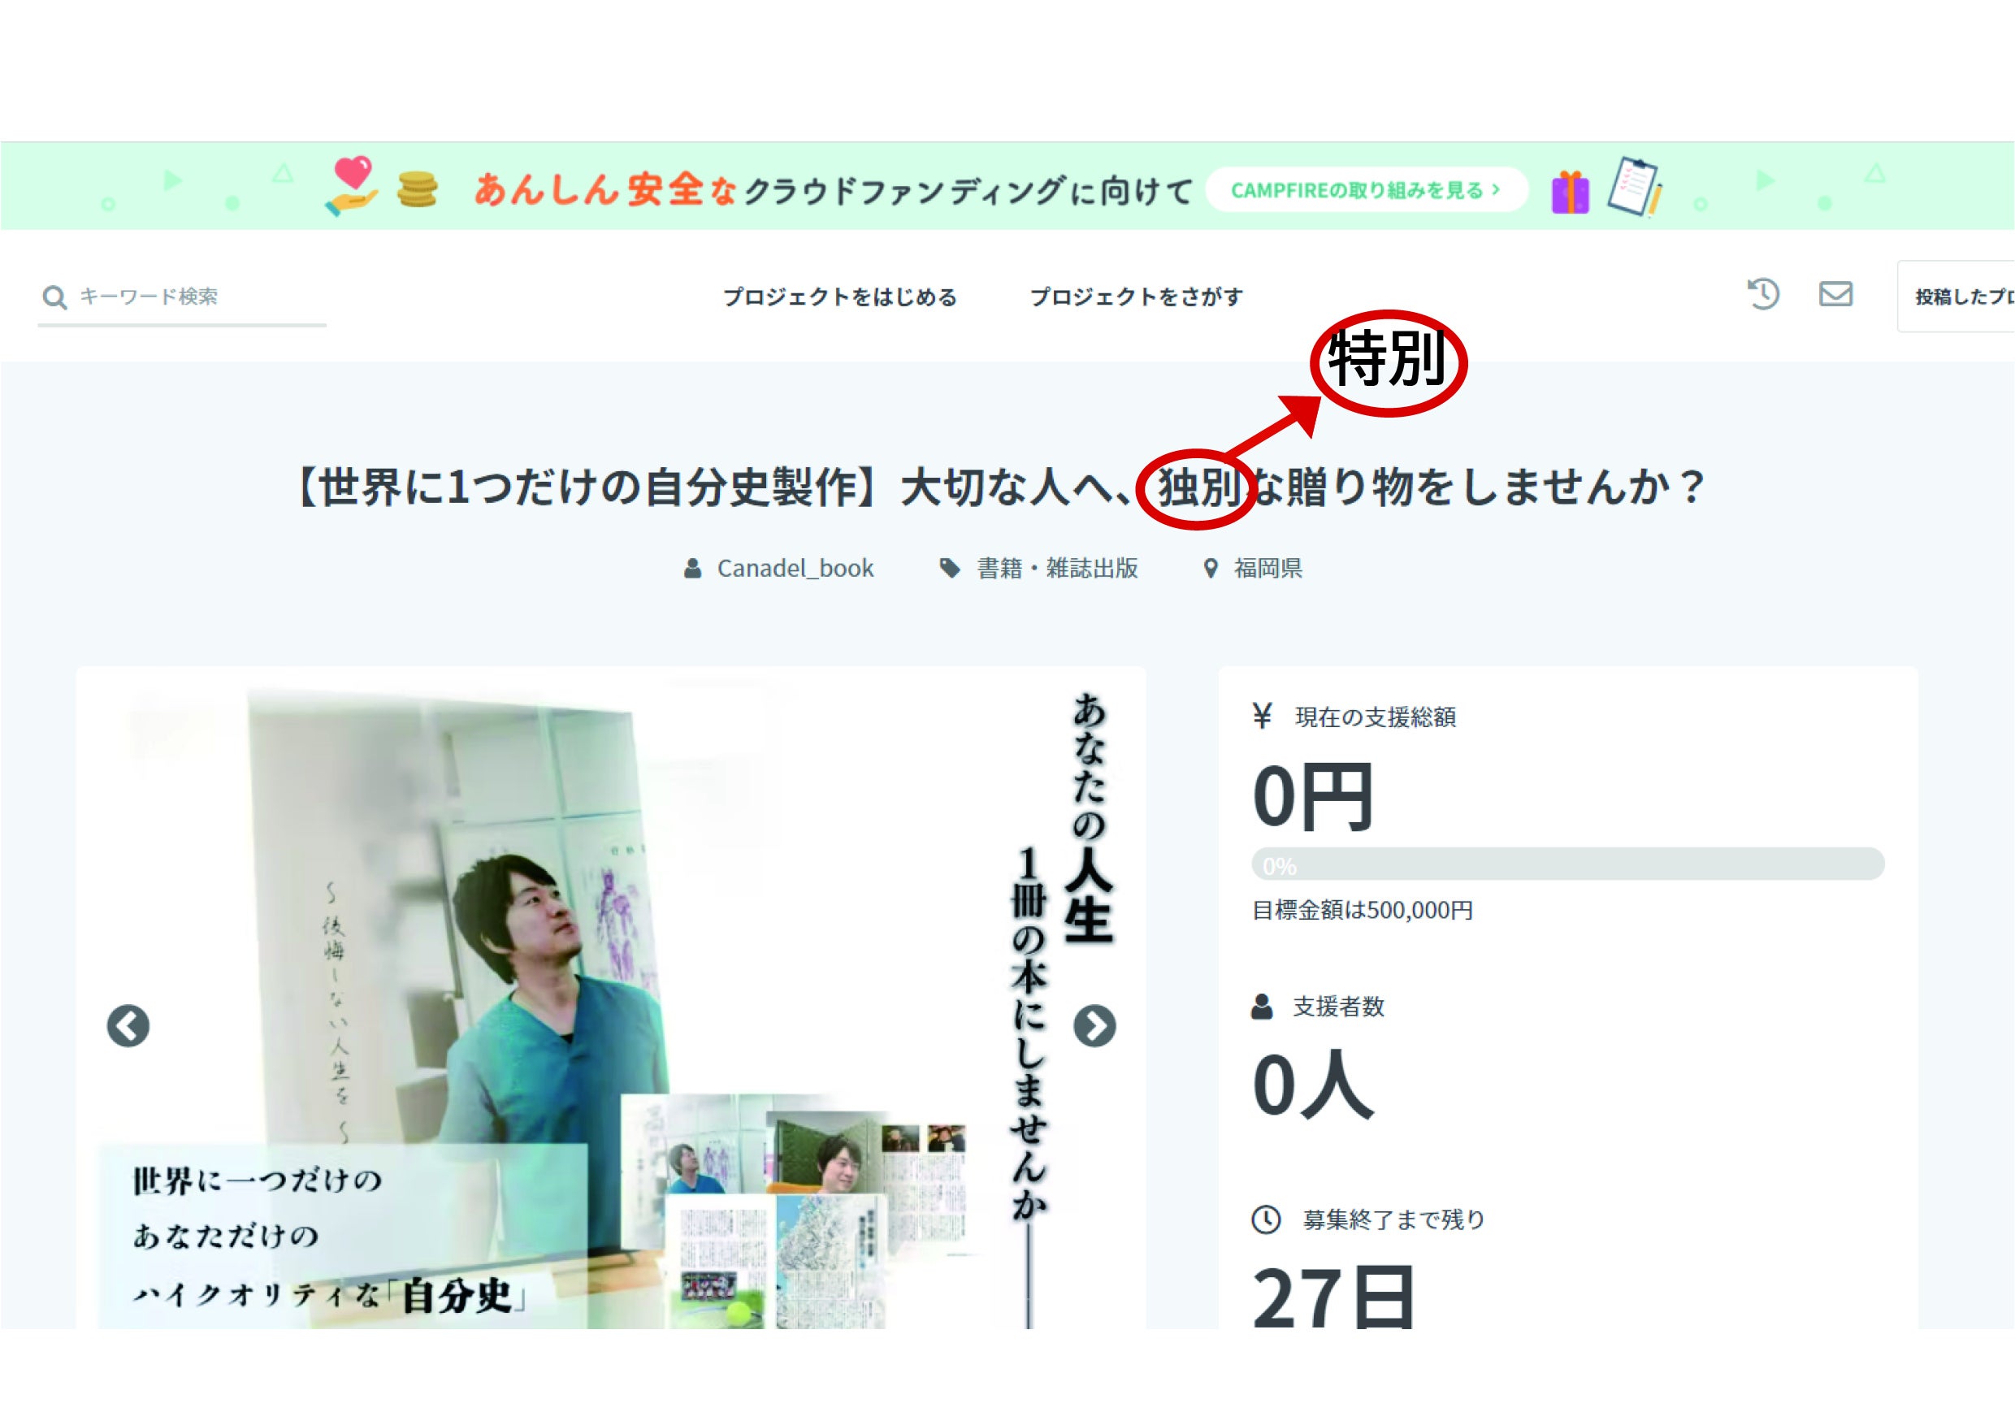Go to previous slide arrow
Screen dimensions: 2015x1425
tap(128, 1026)
